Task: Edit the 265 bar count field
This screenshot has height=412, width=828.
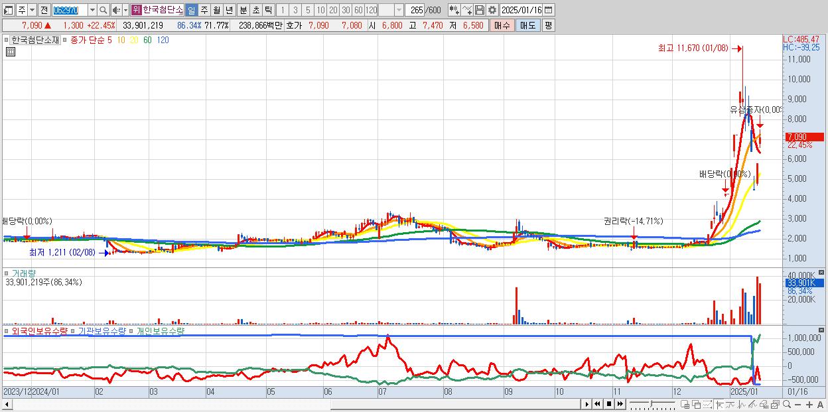Action: point(415,10)
